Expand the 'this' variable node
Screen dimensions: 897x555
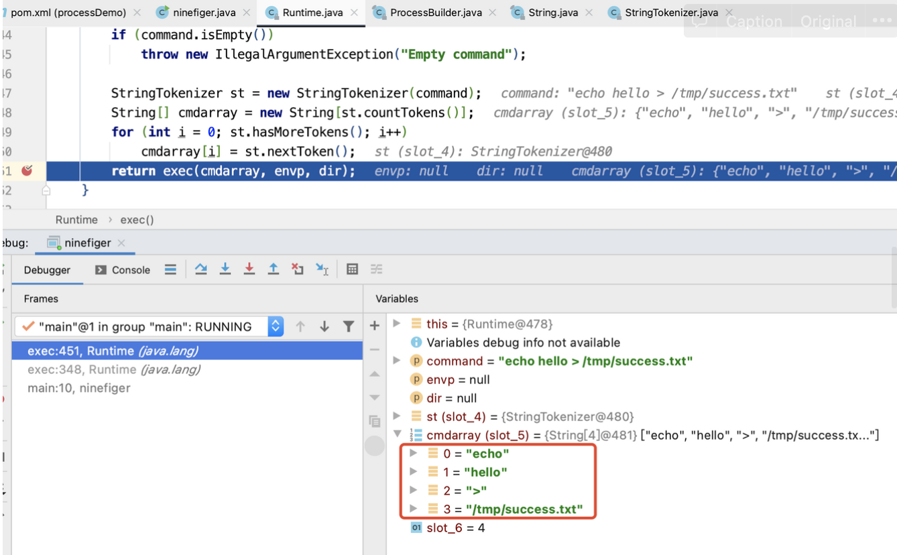[397, 324]
